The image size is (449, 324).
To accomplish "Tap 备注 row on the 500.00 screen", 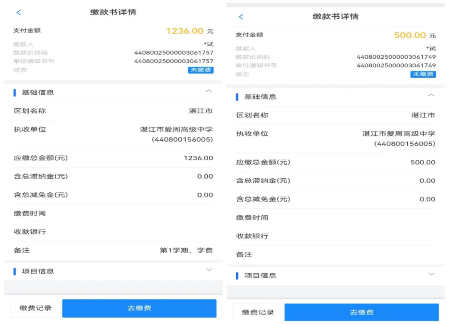I will pyautogui.click(x=336, y=254).
